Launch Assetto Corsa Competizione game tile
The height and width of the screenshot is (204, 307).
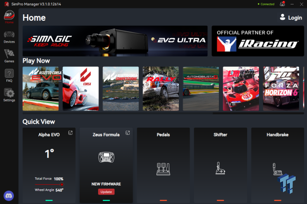pyautogui.click(x=121, y=89)
